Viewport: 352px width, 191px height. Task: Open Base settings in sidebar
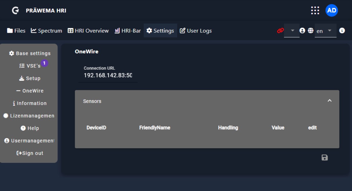pos(30,53)
